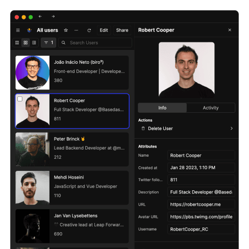This screenshot has height=249, width=249.
Task: Click Jan Van Lysebettens' avatar thumbnail
Action: 33,226
